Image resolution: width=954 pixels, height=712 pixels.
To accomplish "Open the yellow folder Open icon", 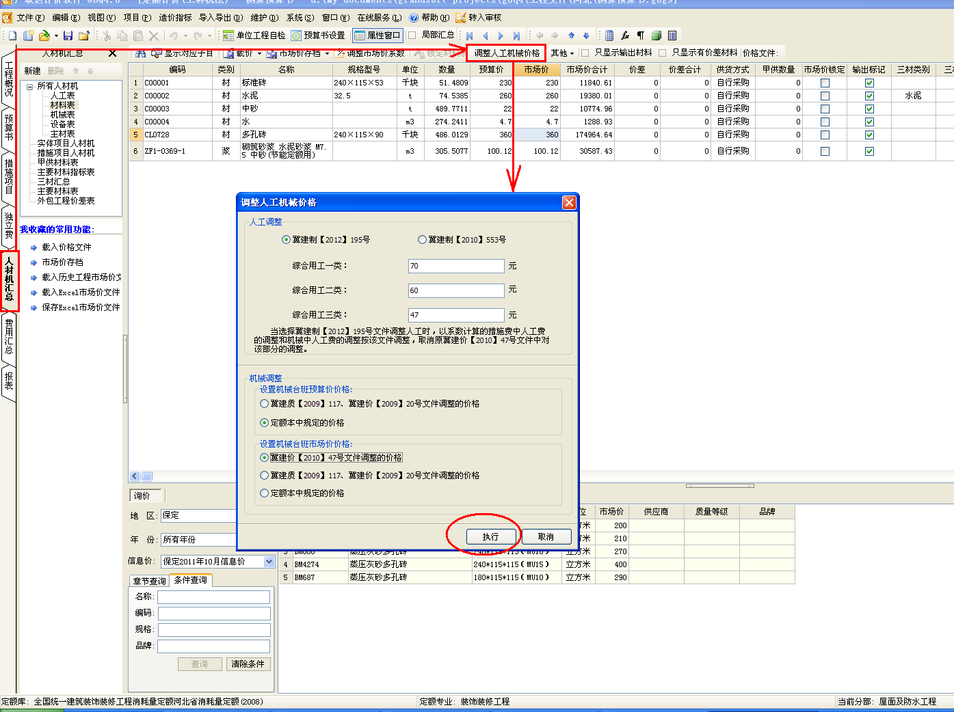I will click(x=44, y=36).
